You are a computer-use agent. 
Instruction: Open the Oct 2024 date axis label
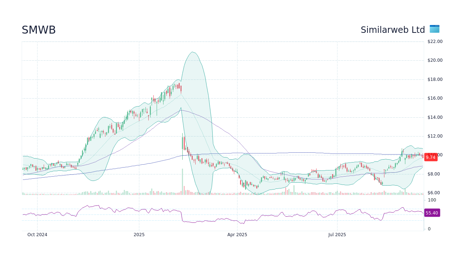pyautogui.click(x=37, y=234)
